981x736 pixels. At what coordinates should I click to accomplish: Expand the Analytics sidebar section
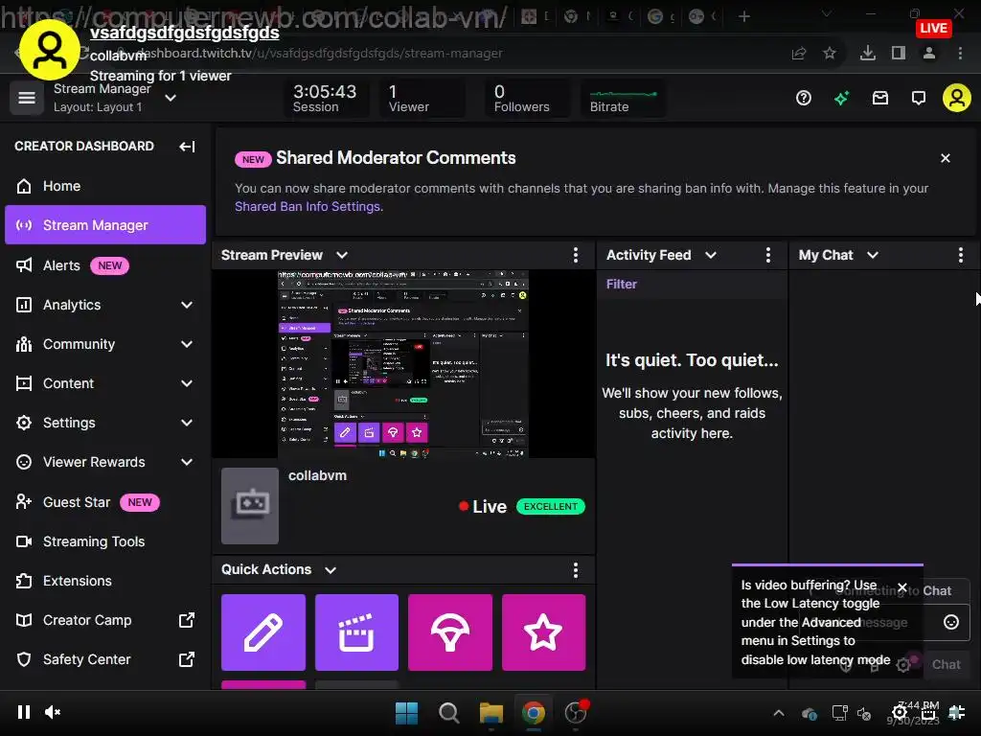tap(187, 305)
